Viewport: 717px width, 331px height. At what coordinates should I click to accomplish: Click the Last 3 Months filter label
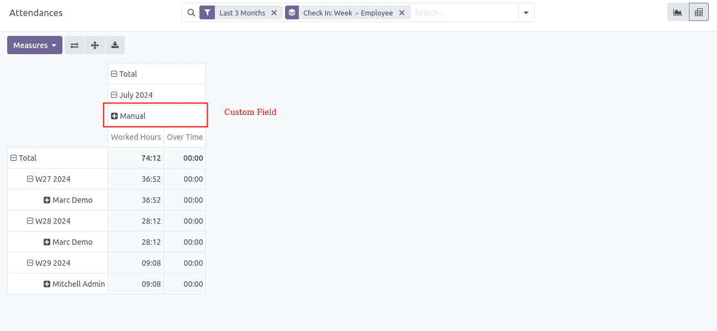(242, 13)
